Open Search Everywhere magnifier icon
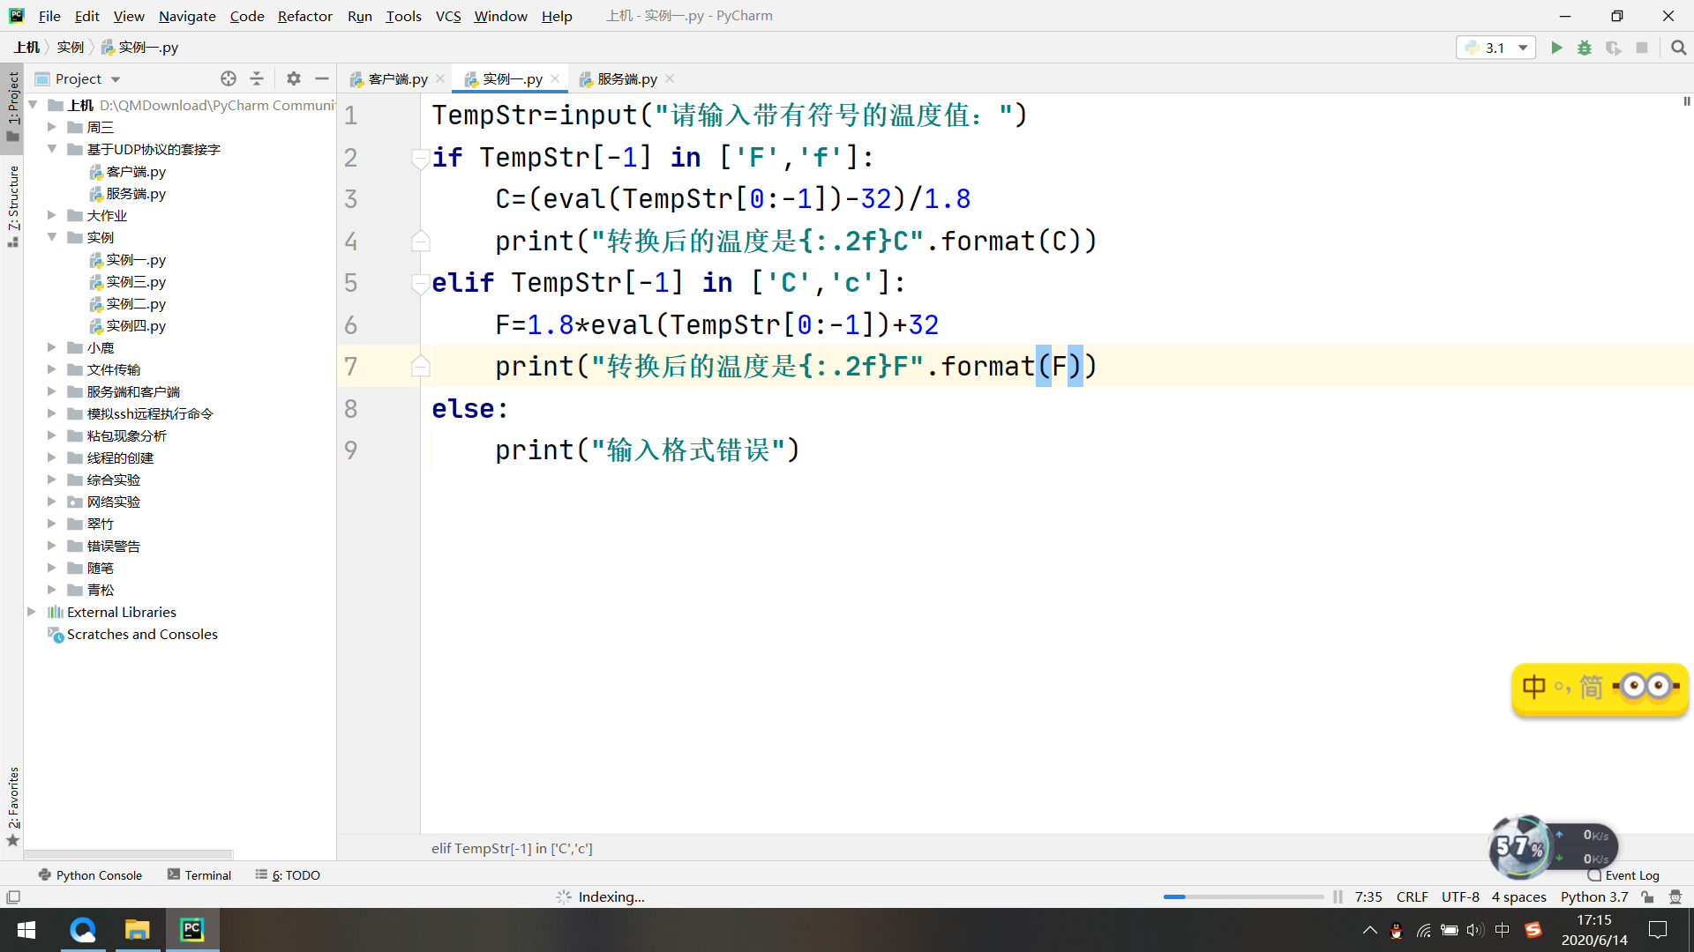 [1678, 48]
